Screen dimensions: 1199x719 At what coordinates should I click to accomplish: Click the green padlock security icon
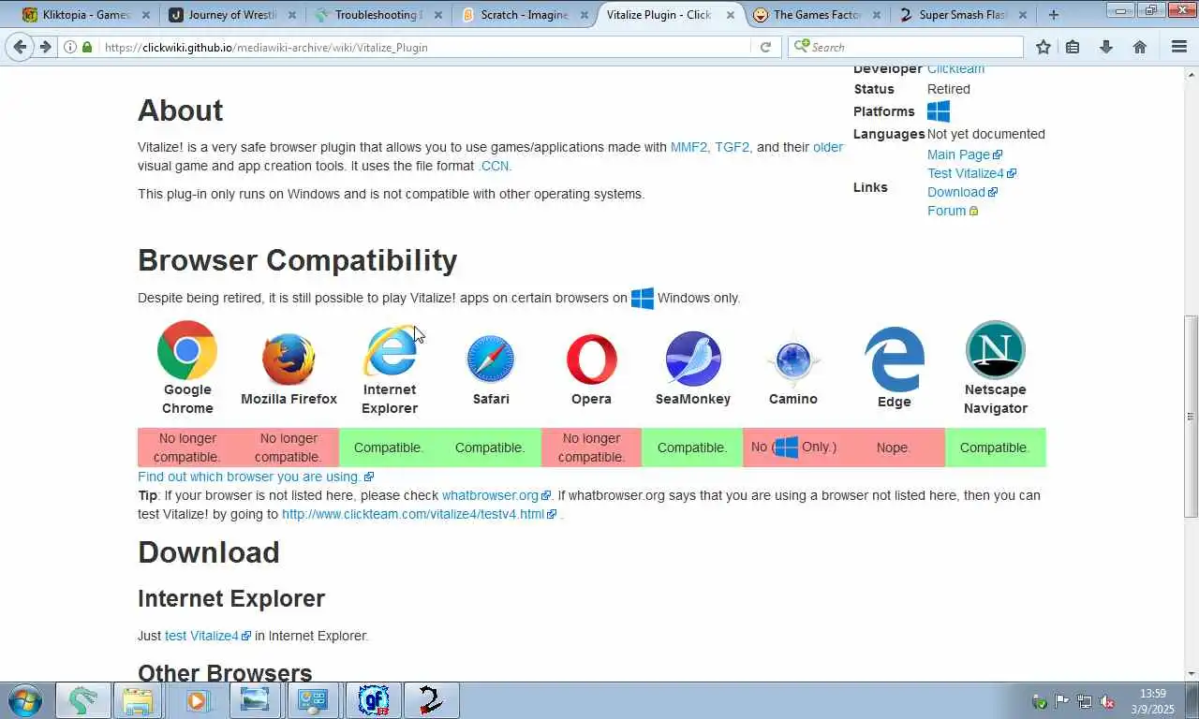pos(87,47)
